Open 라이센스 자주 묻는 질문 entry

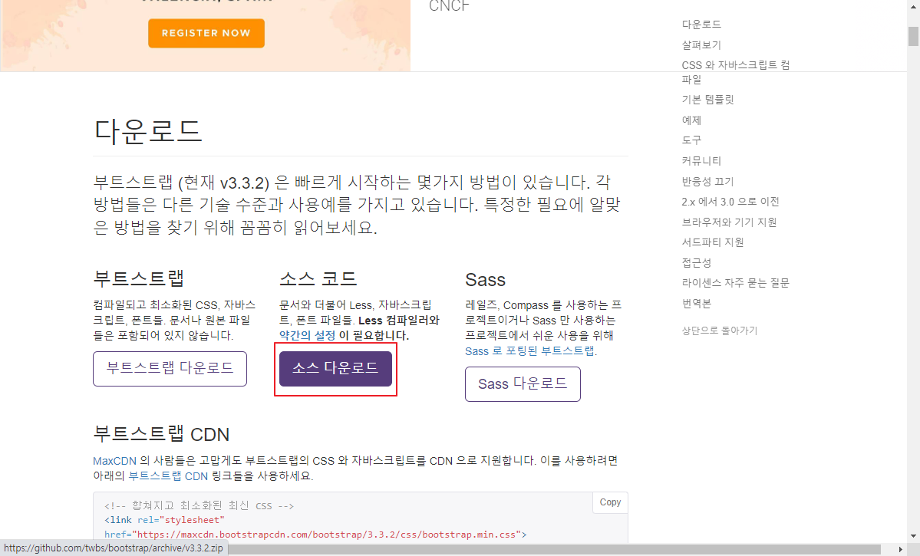pyautogui.click(x=736, y=282)
